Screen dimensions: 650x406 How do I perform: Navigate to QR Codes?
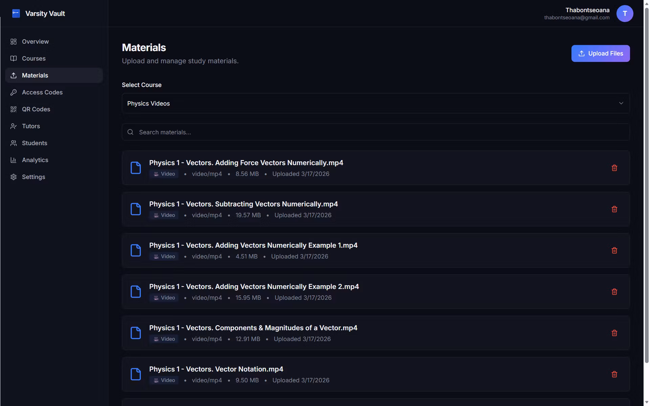54,109
